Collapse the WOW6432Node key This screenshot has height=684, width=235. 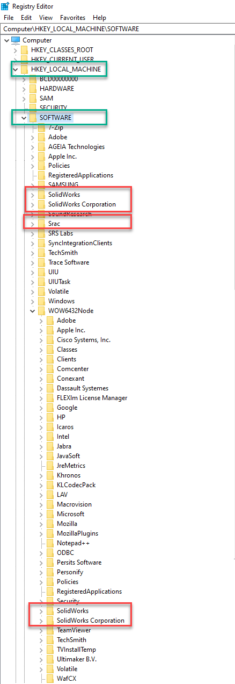pyautogui.click(x=33, y=311)
